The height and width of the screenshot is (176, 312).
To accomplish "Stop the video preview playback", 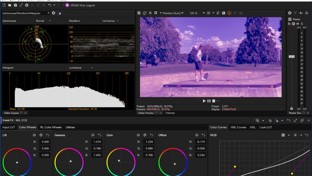I will 213,101.
